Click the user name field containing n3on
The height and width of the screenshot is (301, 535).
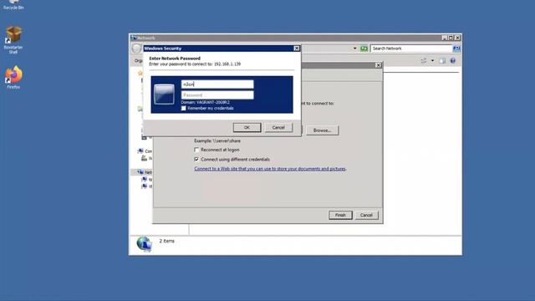tap(217, 84)
